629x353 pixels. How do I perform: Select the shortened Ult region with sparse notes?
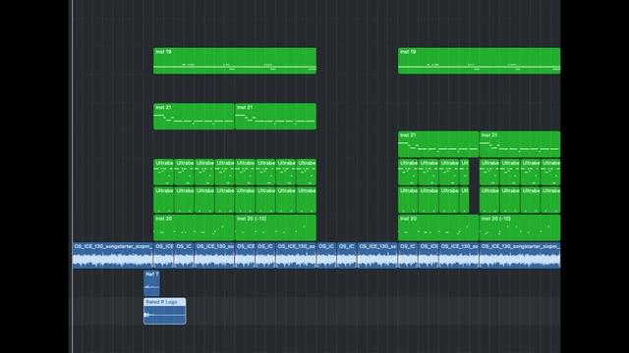(x=464, y=200)
